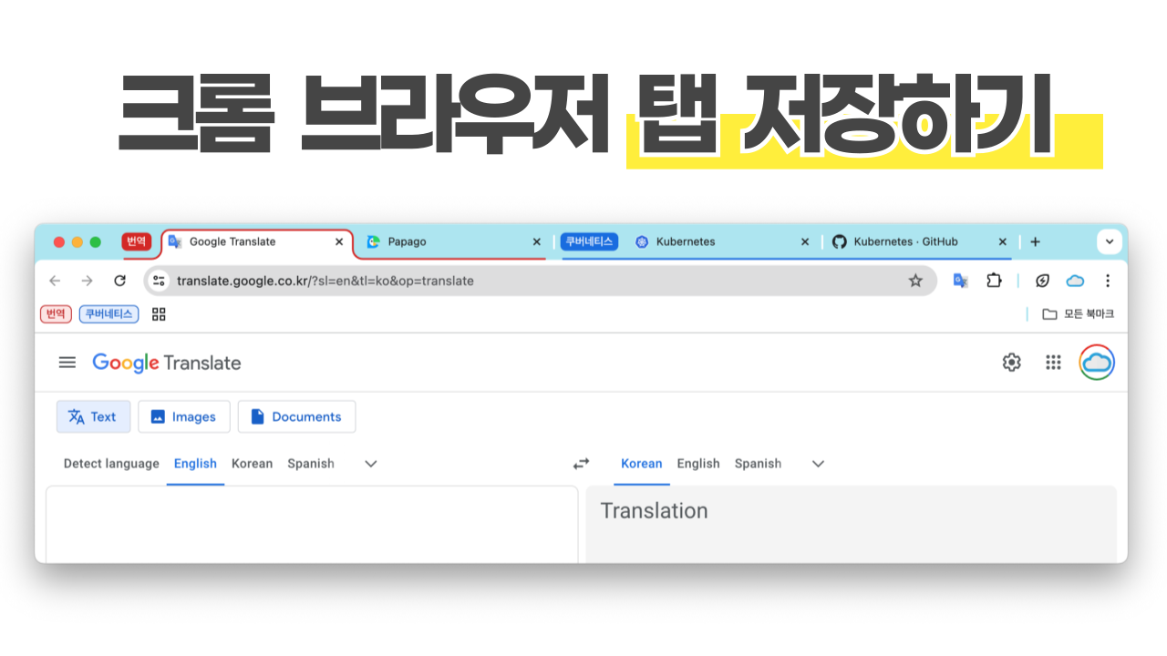Close the Google Translate tab
Screen dimensions: 1167x656
coord(339,242)
